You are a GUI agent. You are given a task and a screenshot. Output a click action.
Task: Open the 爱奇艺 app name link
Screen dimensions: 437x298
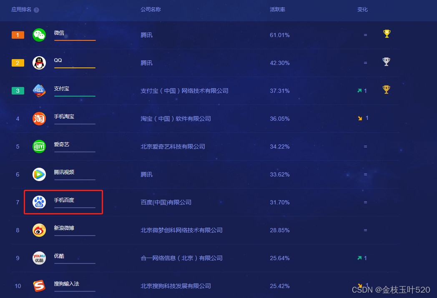click(x=61, y=144)
